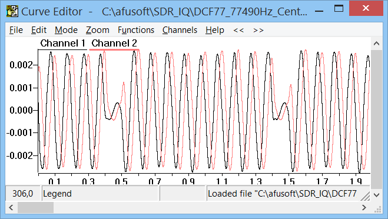Click the Legend status bar field
This screenshot has width=388, height=219.
(x=100, y=194)
